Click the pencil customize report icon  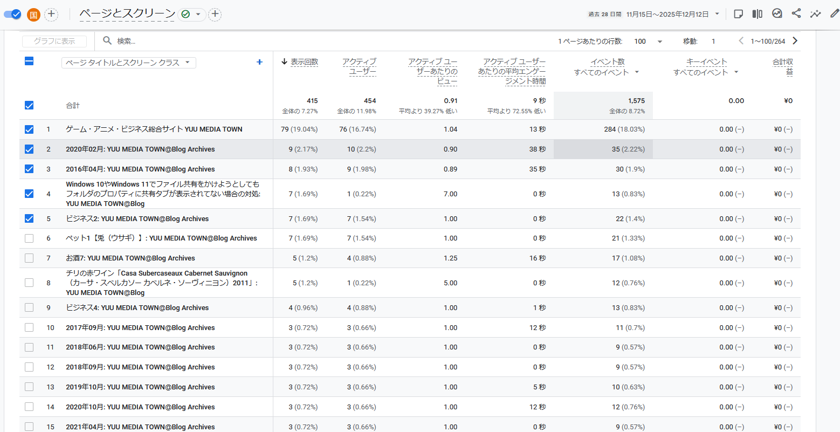[x=834, y=13]
